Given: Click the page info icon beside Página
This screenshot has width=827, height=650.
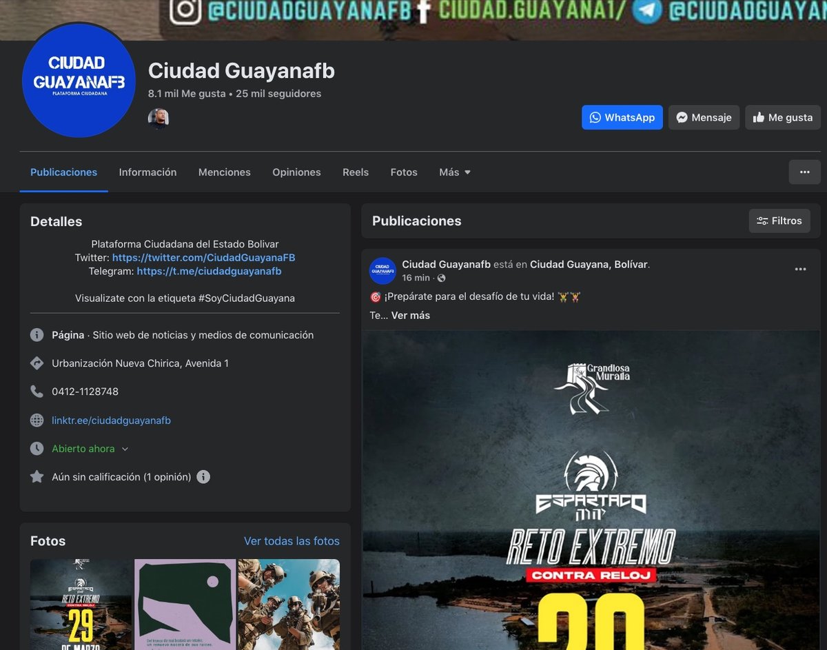Looking at the screenshot, I should (37, 335).
